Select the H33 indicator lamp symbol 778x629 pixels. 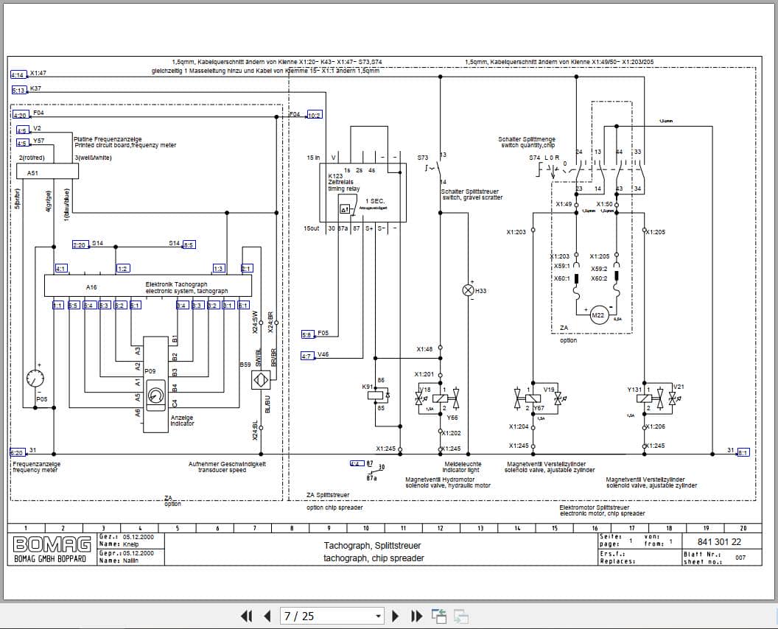coord(468,290)
